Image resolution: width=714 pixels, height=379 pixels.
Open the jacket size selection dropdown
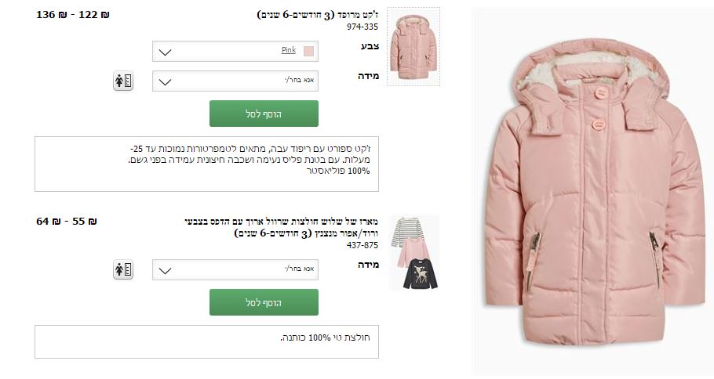(235, 81)
